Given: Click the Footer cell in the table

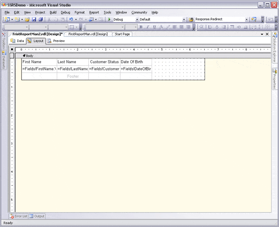Looking at the screenshot, I should (73, 76).
